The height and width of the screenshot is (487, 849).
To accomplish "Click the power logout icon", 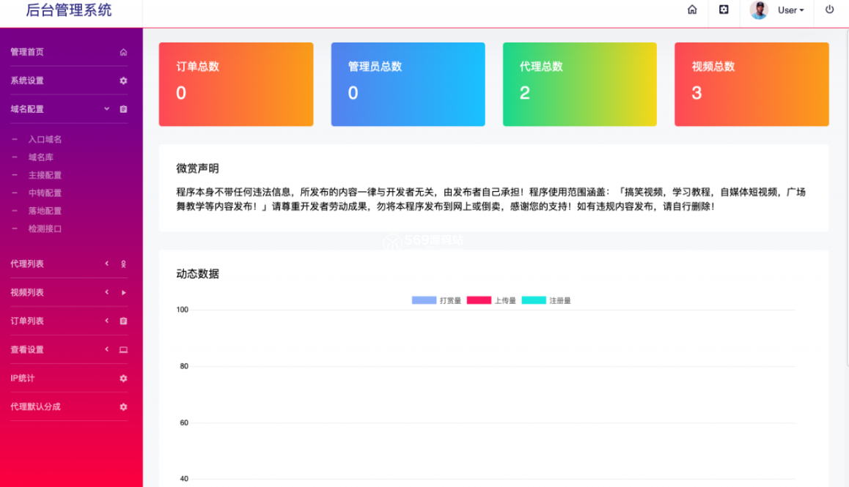I will tap(829, 10).
